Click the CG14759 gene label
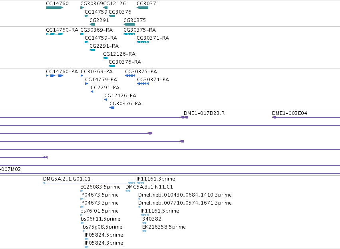This screenshot has width=340, height=249. 96,12
